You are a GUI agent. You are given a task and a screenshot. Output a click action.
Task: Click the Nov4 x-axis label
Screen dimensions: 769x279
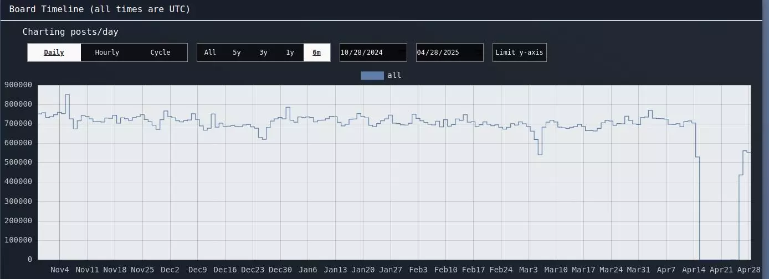click(x=60, y=270)
